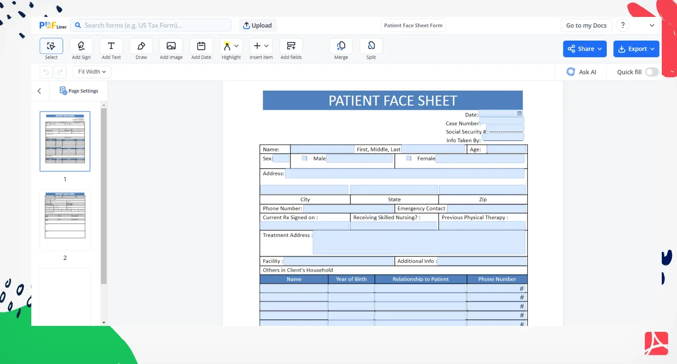
Task: Check the Female checkbox
Action: [x=409, y=158]
